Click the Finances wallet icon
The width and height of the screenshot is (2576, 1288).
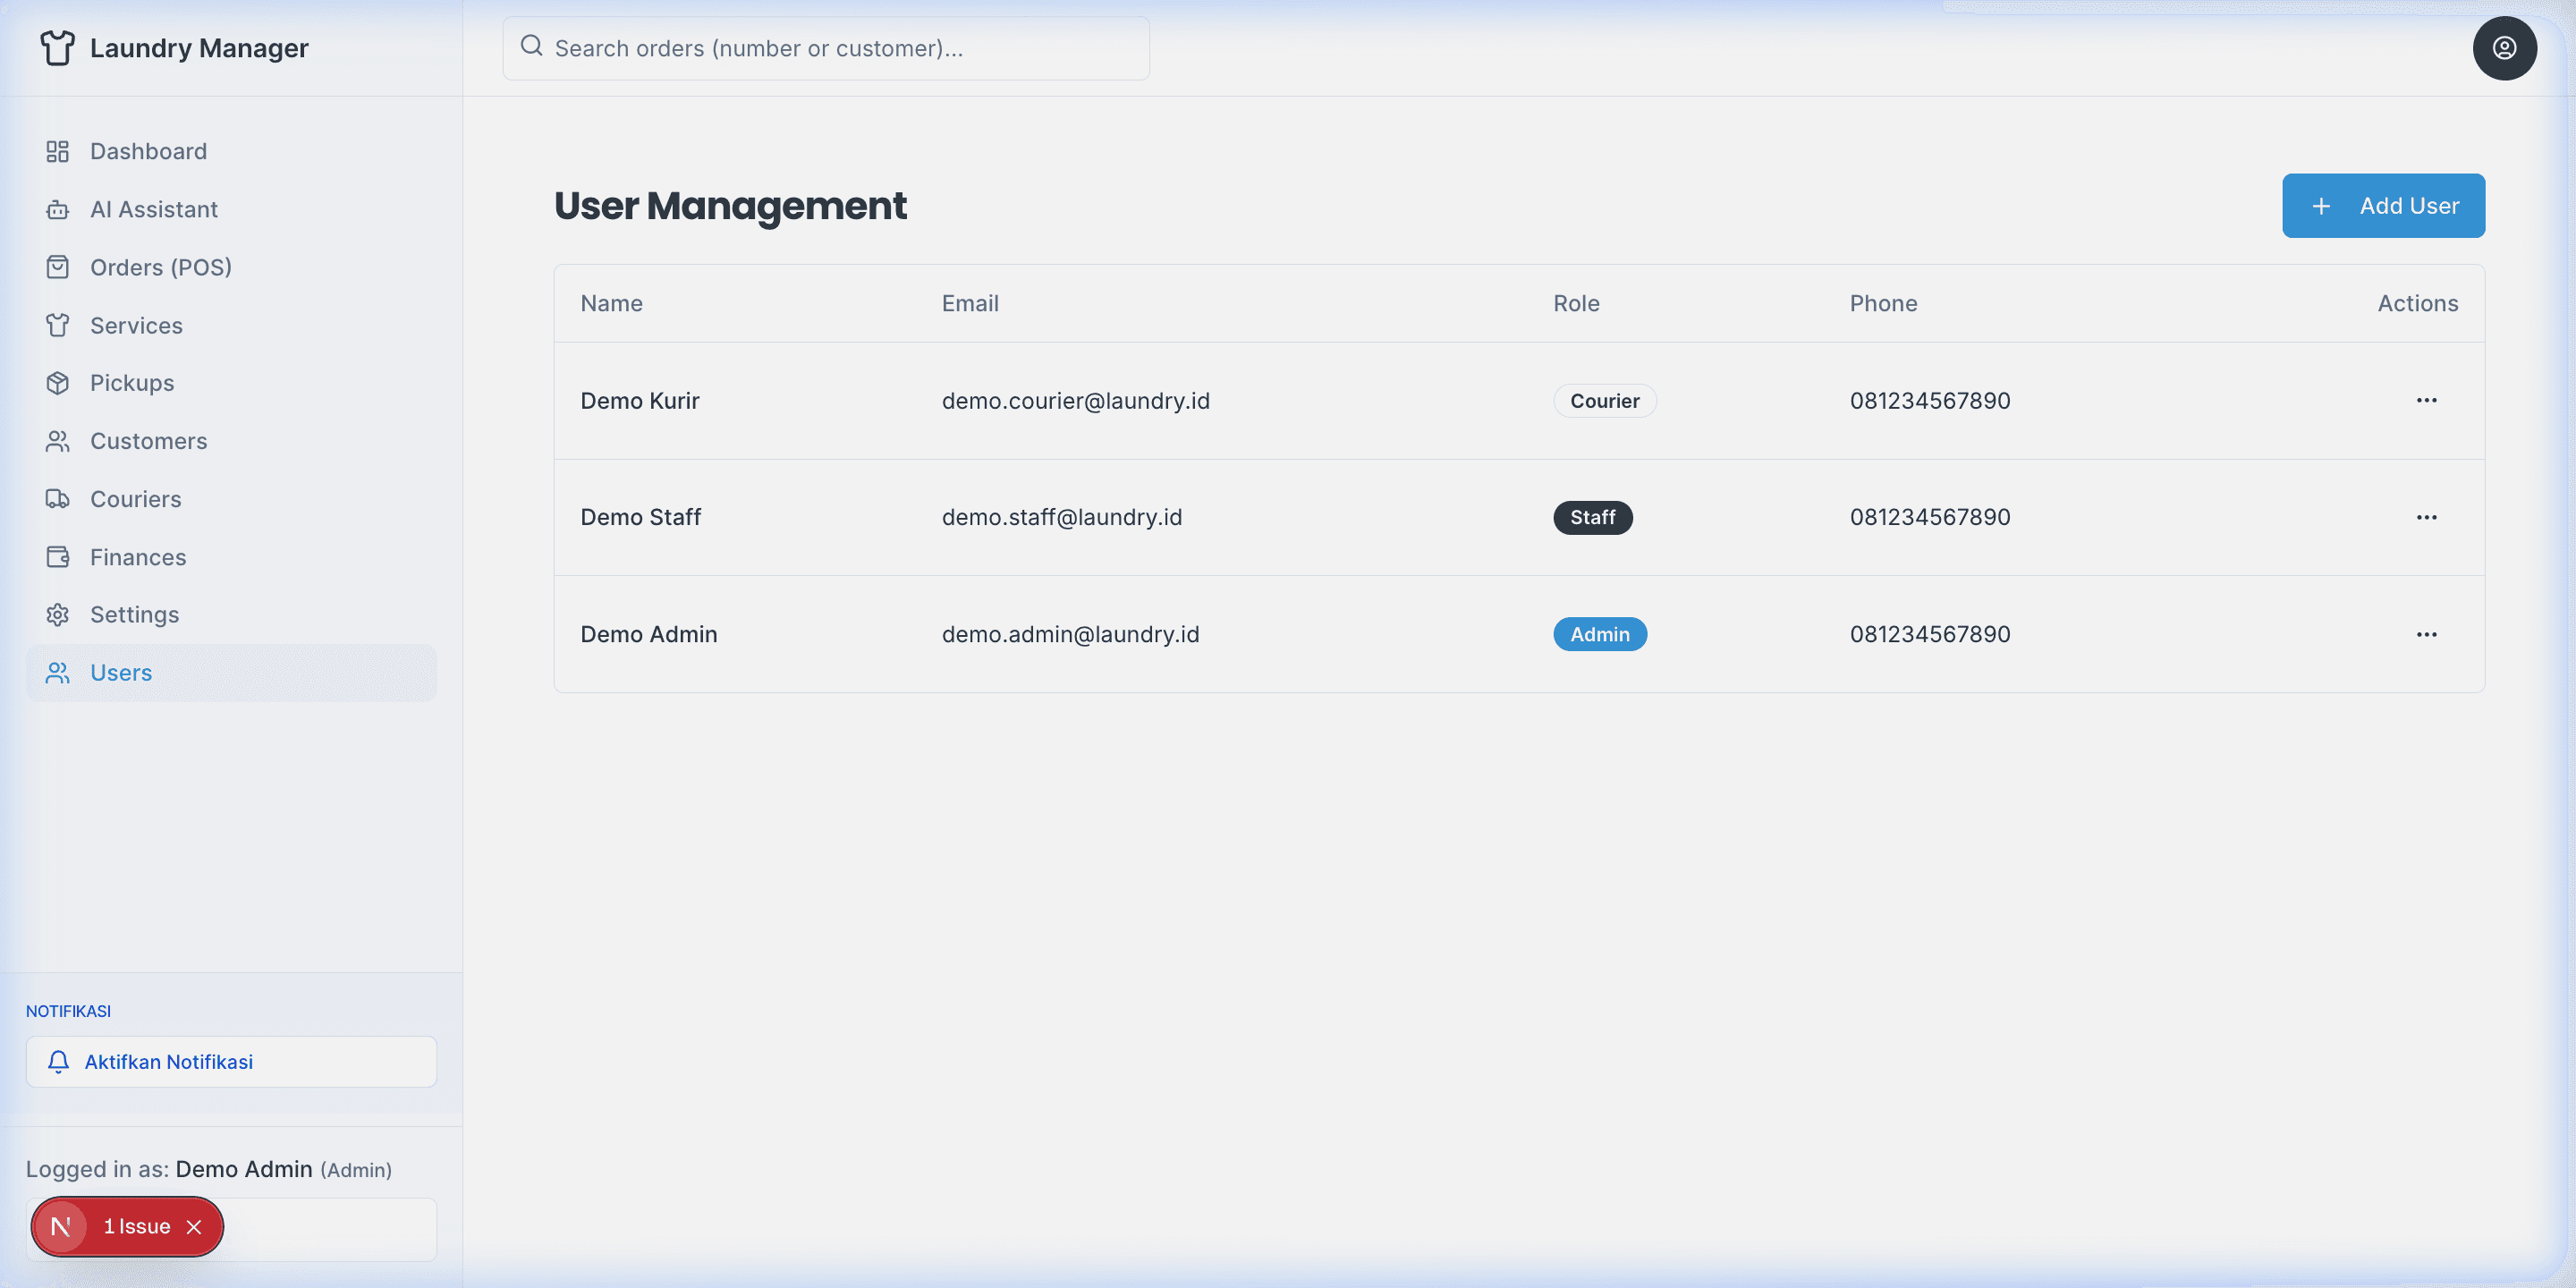[x=57, y=557]
